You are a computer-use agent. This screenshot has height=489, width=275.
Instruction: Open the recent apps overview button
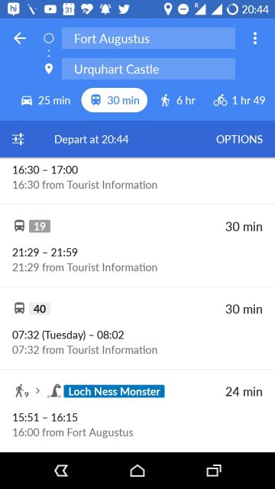pos(214,471)
